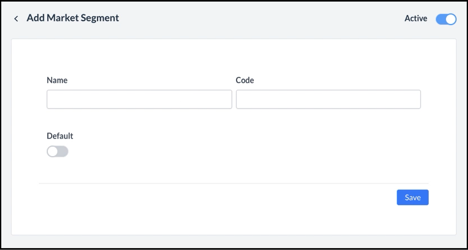The image size is (468, 250).
Task: Click the grey track of the Default switch
Action: coord(63,152)
